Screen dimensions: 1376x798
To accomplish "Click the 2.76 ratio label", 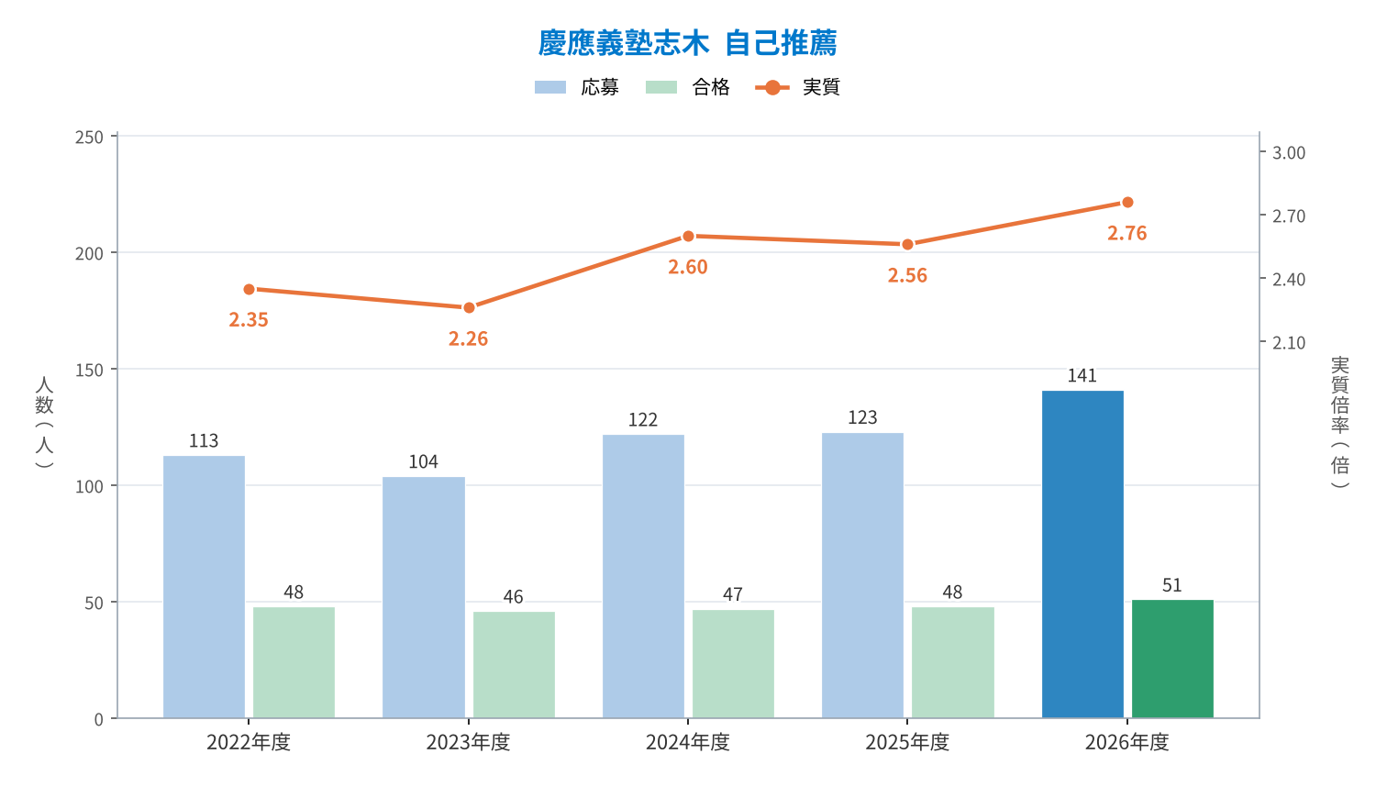I will pos(1127,233).
